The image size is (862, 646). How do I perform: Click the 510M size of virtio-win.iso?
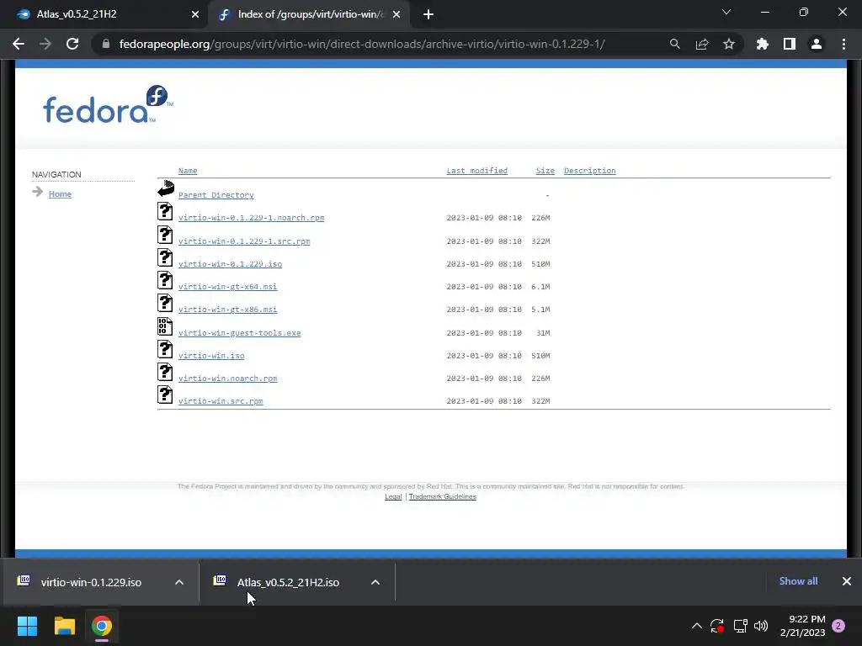(x=540, y=356)
